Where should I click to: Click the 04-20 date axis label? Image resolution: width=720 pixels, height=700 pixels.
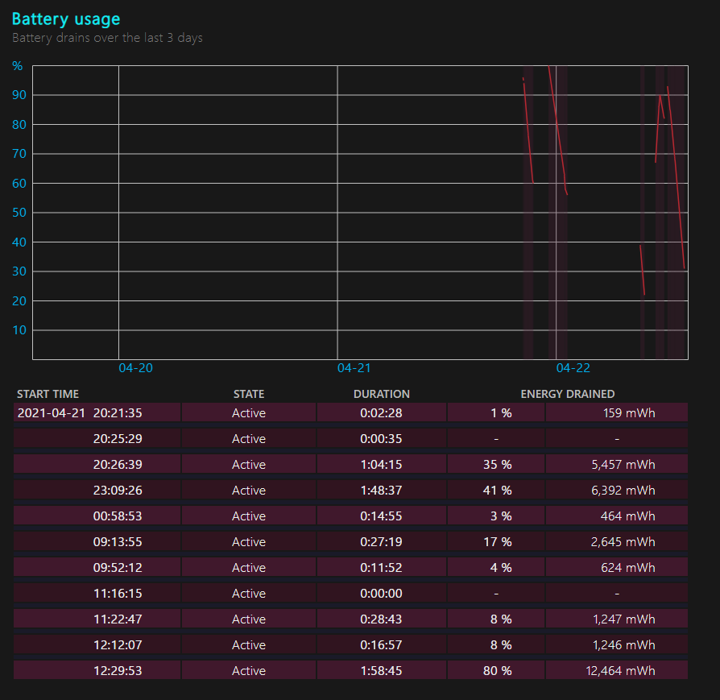(x=135, y=368)
